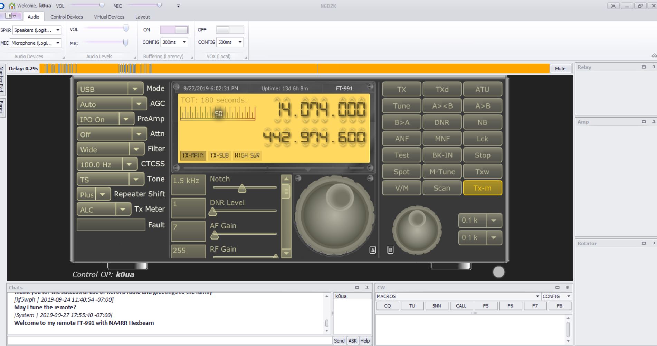Pin the Relay panel
This screenshot has width=657, height=346.
click(653, 67)
